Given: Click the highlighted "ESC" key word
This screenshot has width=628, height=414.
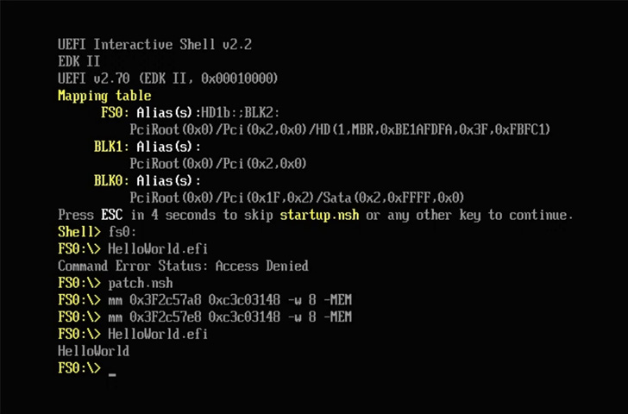Looking at the screenshot, I should 111,215.
